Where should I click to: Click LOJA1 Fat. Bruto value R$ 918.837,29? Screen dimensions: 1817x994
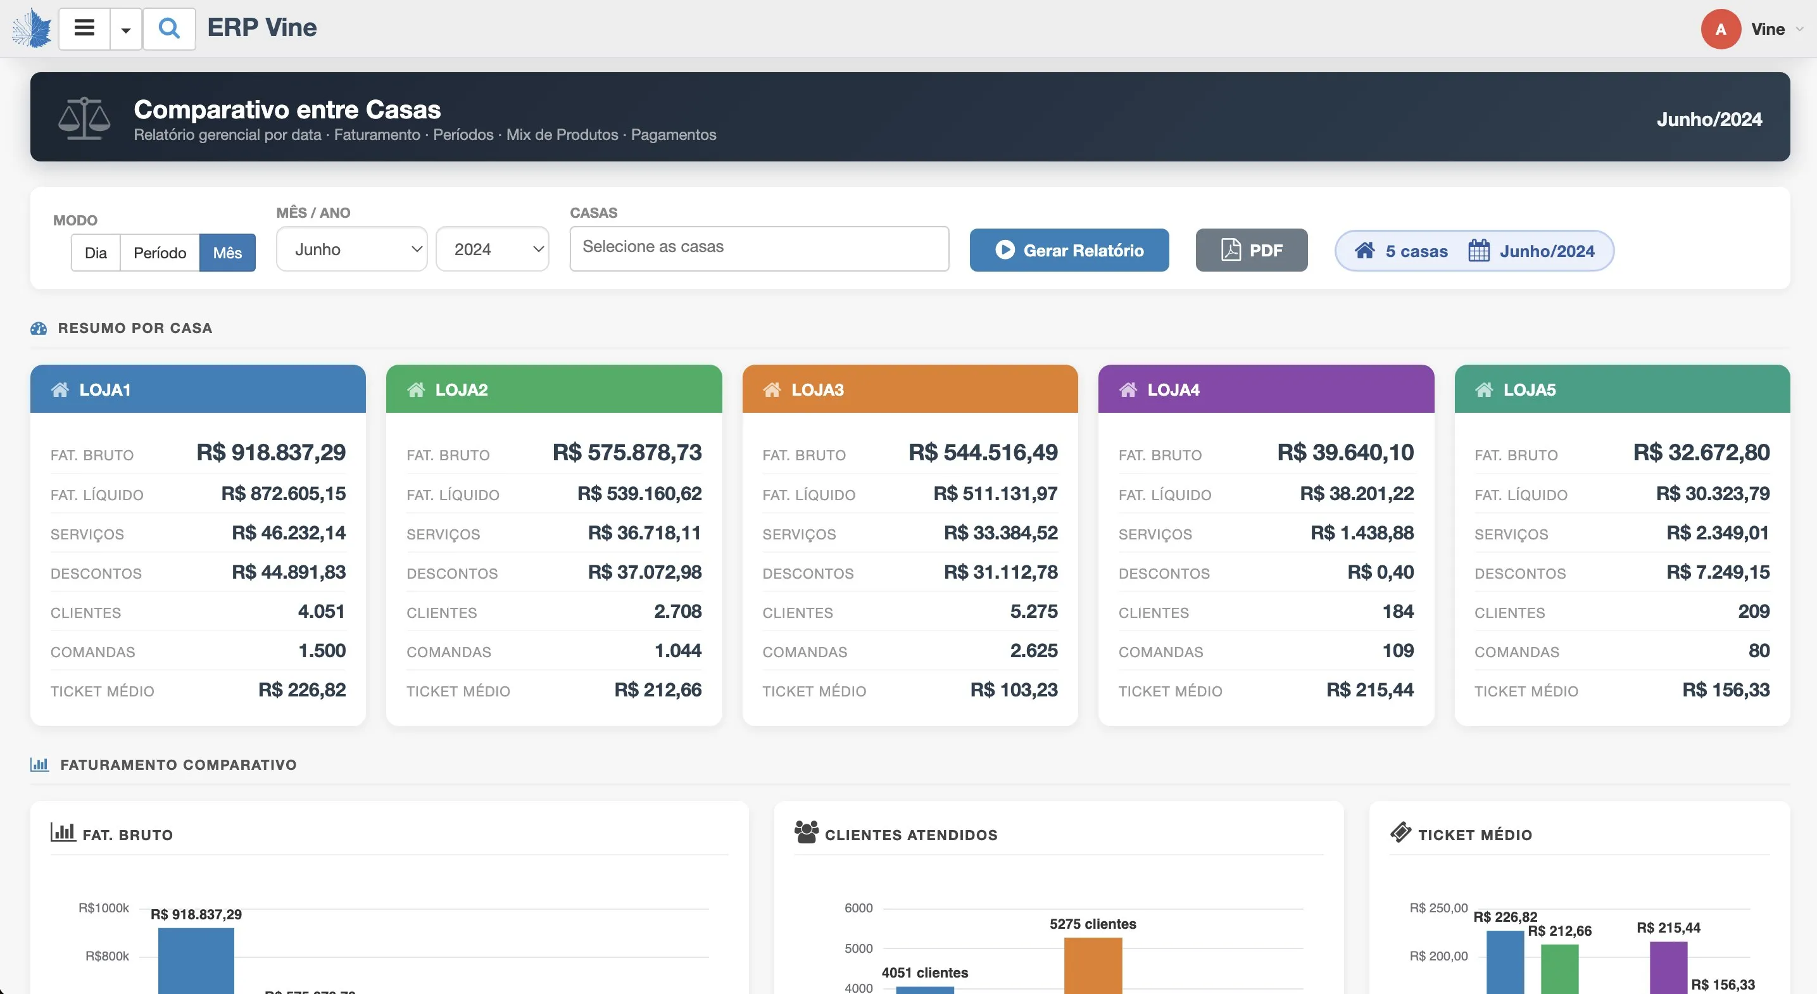pos(271,452)
